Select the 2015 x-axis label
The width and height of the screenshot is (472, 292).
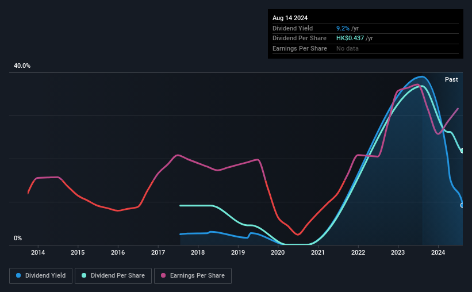tap(78, 252)
